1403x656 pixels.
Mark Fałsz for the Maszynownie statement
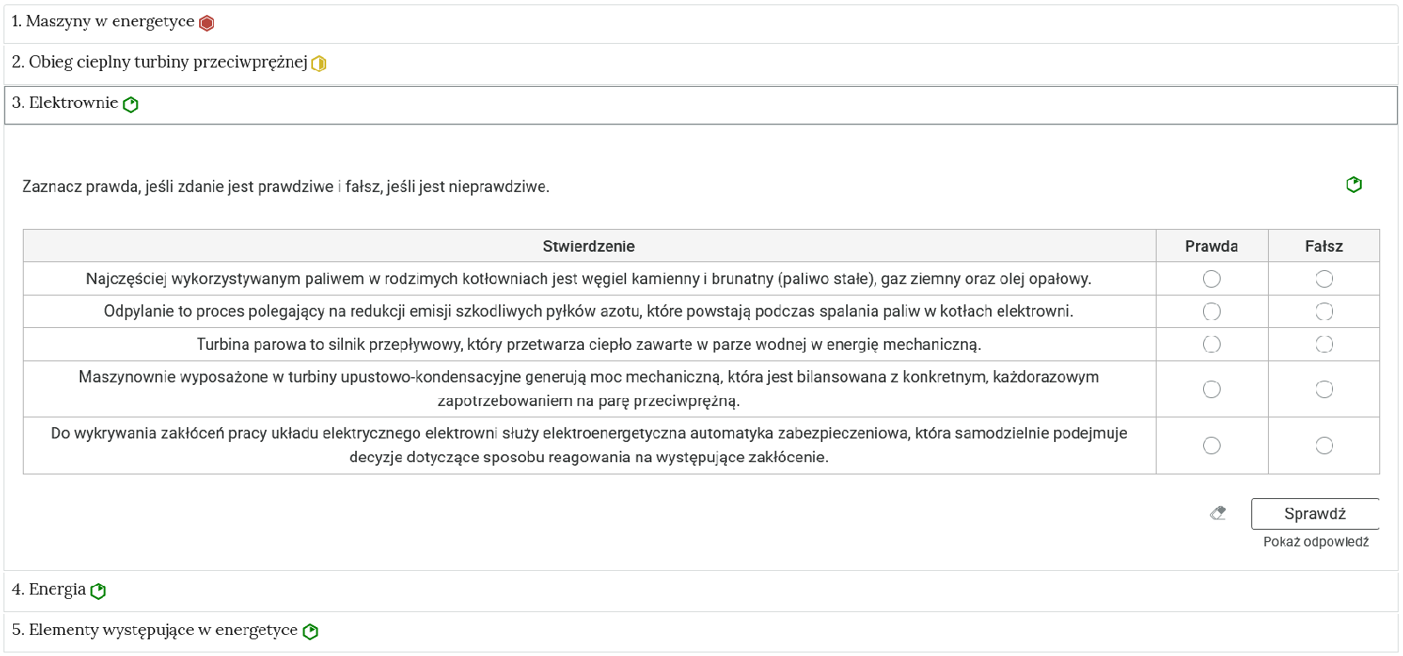coord(1324,389)
